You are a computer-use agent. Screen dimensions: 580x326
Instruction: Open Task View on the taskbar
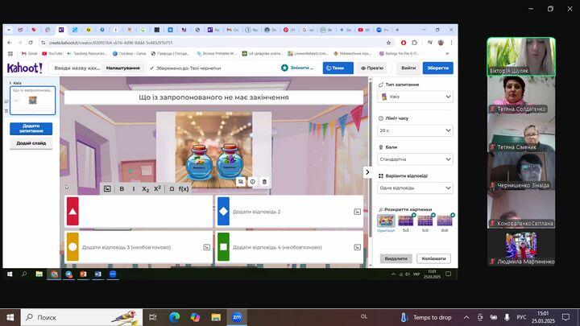tap(152, 317)
